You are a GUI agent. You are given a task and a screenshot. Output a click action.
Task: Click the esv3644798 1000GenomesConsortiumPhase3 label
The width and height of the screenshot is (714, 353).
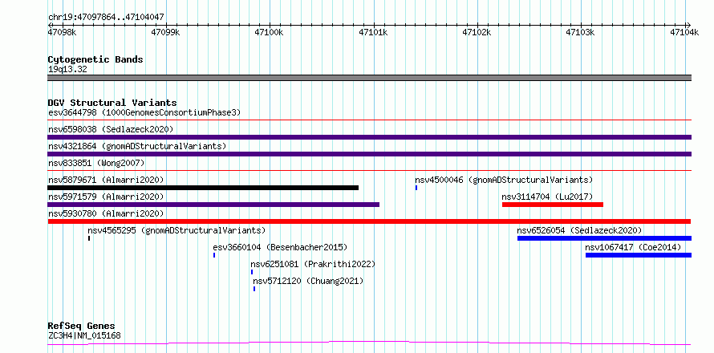tap(144, 112)
